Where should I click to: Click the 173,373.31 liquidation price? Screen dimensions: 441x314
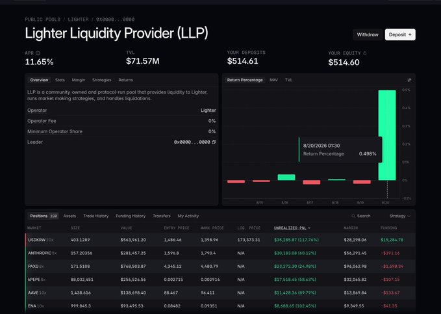[x=249, y=240]
